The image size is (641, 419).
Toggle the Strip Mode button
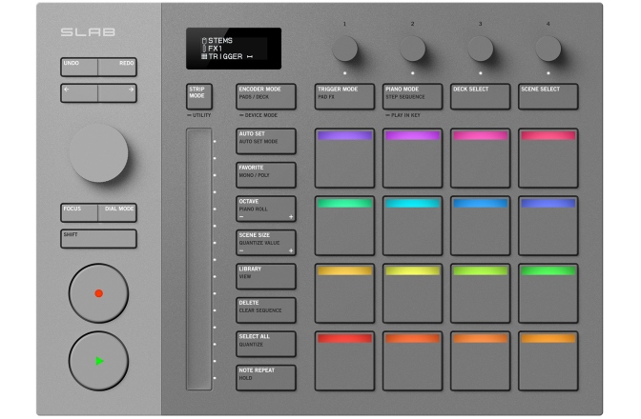click(x=199, y=96)
